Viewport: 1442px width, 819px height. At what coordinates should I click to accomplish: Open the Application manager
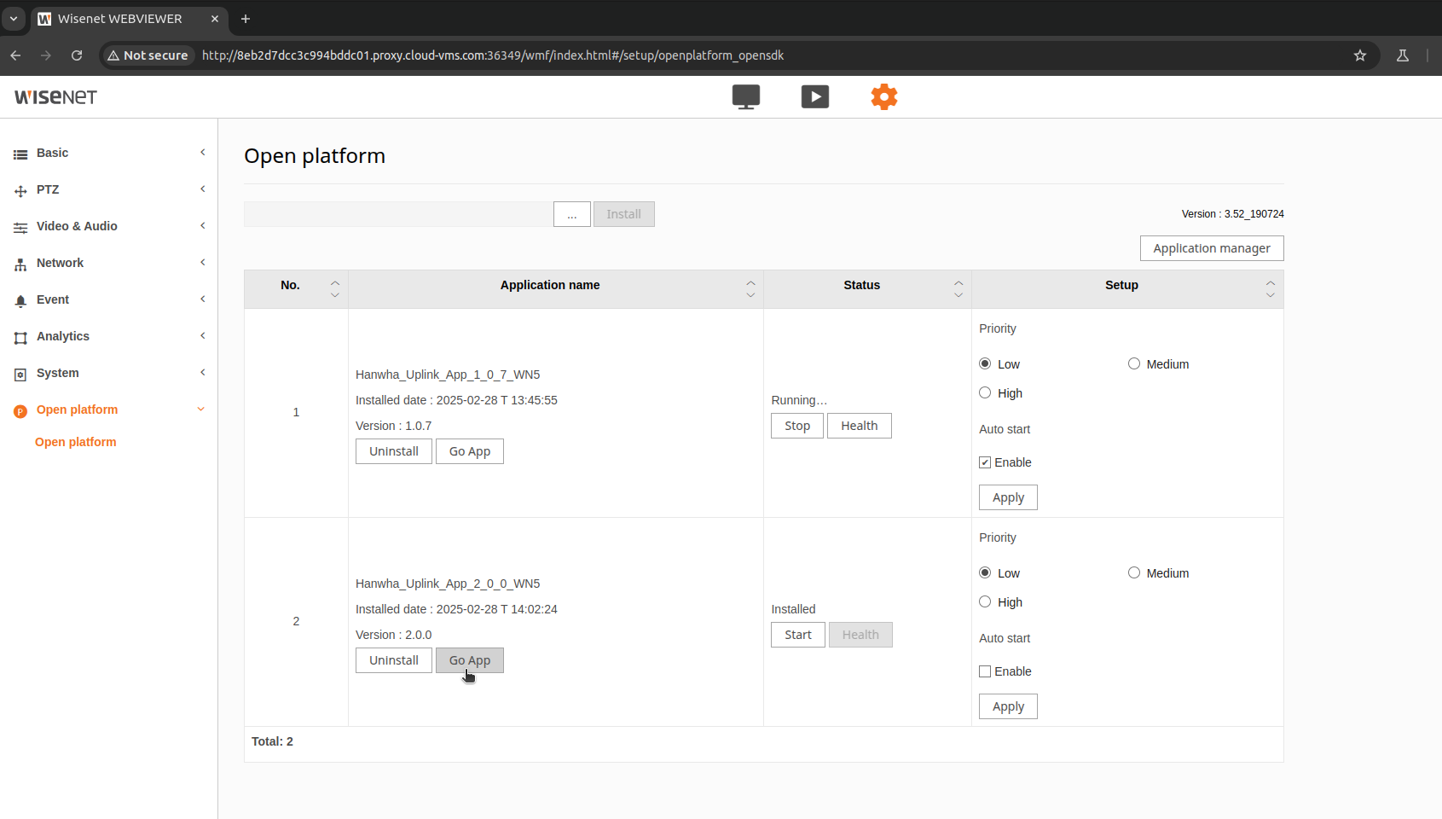click(1211, 248)
